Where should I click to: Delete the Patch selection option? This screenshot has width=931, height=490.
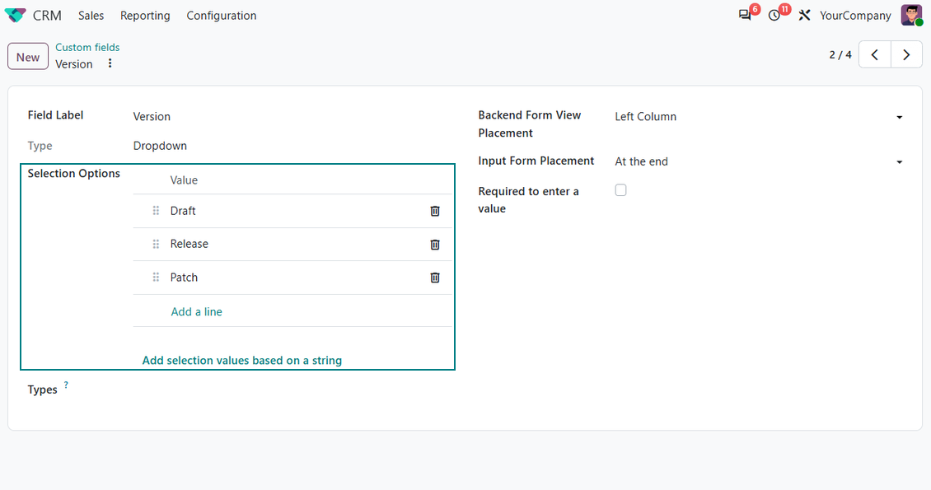[x=435, y=278]
